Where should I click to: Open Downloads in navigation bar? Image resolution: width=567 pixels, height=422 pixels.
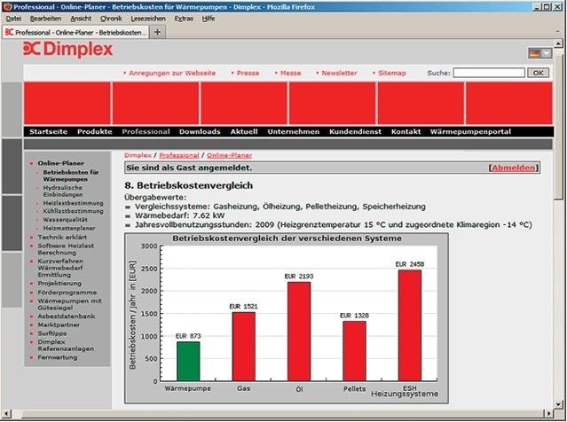click(200, 131)
